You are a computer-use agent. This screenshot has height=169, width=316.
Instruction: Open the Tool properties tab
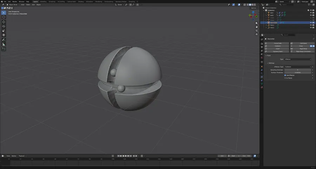tap(262, 39)
